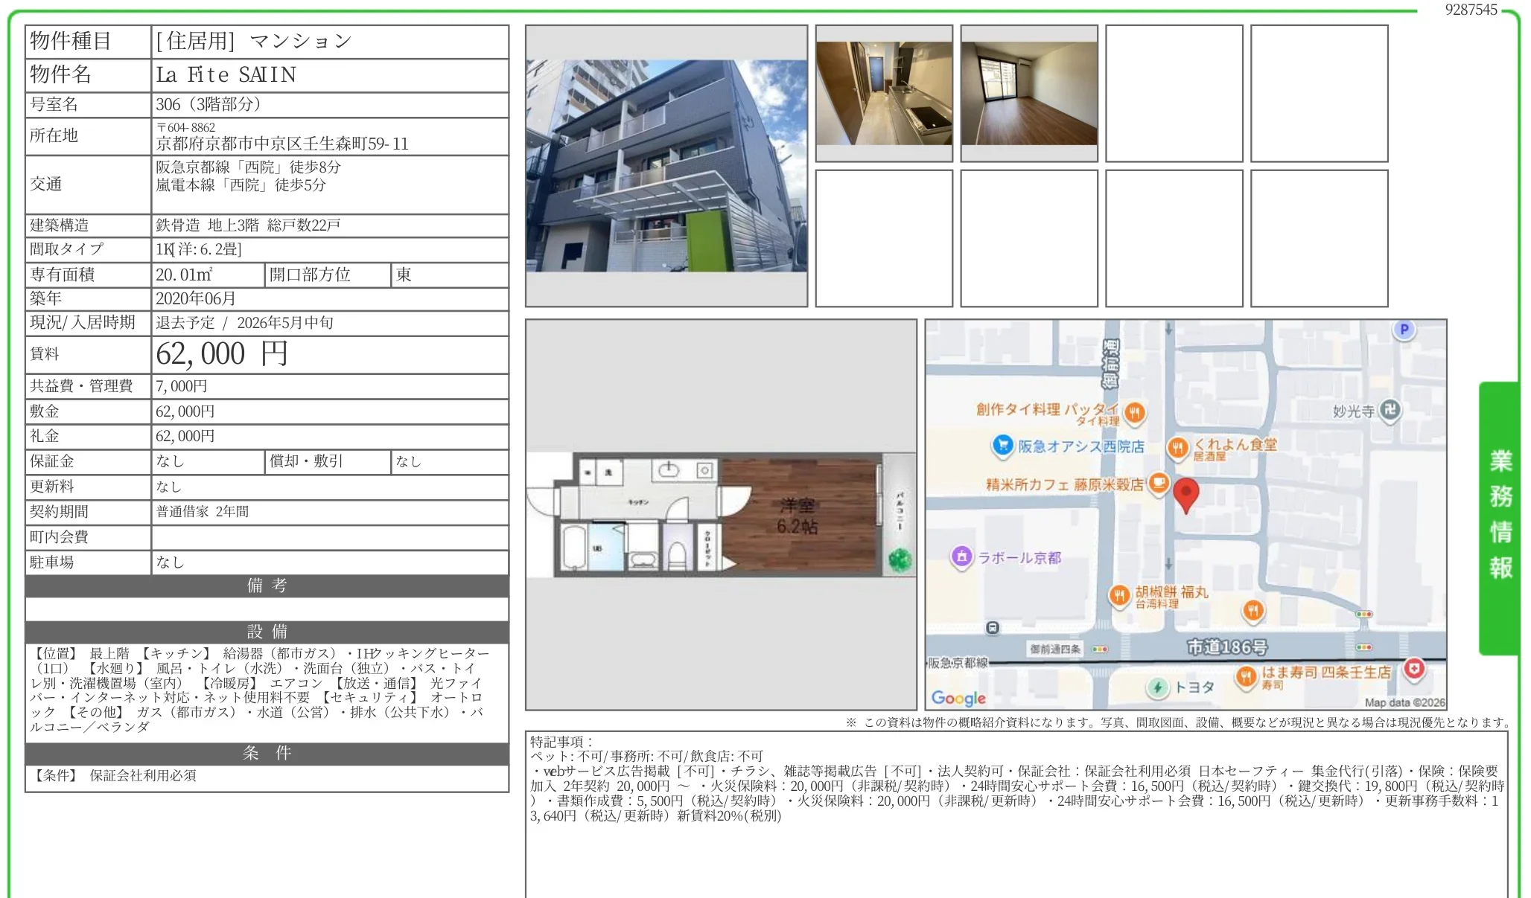Open the building exterior photo

[x=666, y=166]
